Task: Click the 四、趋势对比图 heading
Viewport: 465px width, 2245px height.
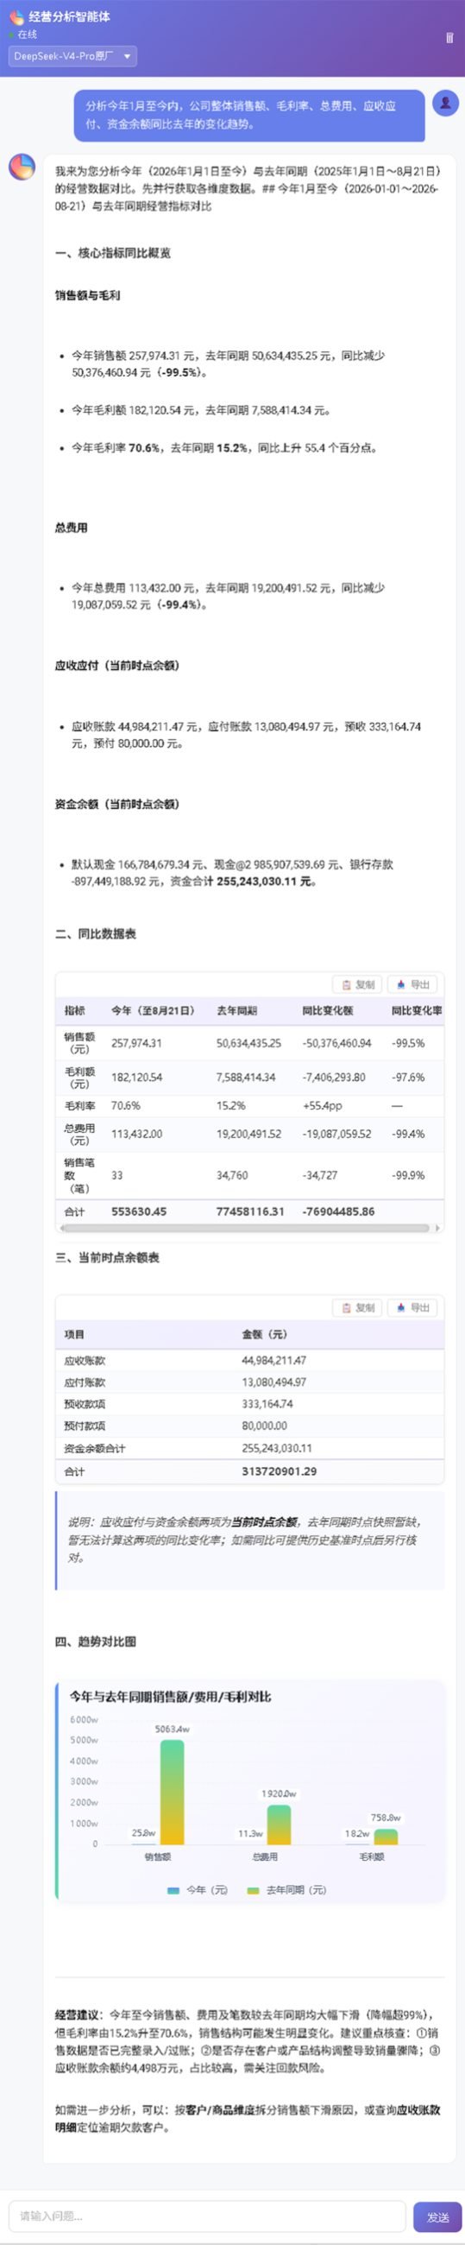Action: point(96,1641)
